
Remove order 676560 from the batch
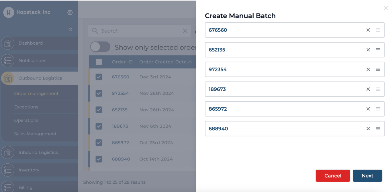click(x=368, y=30)
